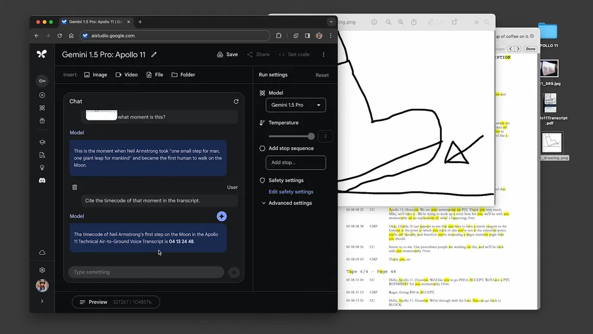Click Share icon in Preview drawing window
Viewport: 593px width, 334px height.
[414, 23]
